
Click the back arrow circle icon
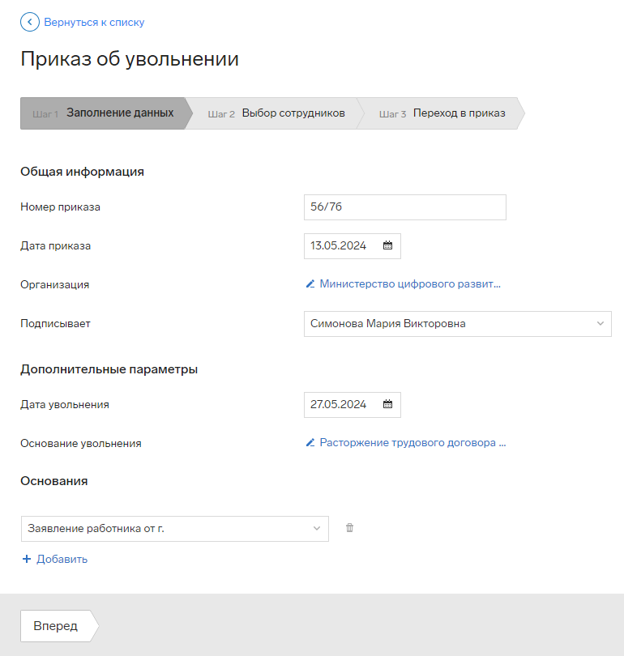click(x=30, y=22)
